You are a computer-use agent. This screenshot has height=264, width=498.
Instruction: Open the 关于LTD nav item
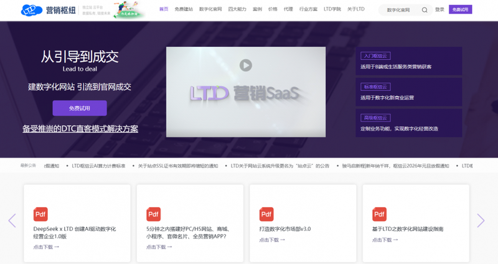[355, 9]
